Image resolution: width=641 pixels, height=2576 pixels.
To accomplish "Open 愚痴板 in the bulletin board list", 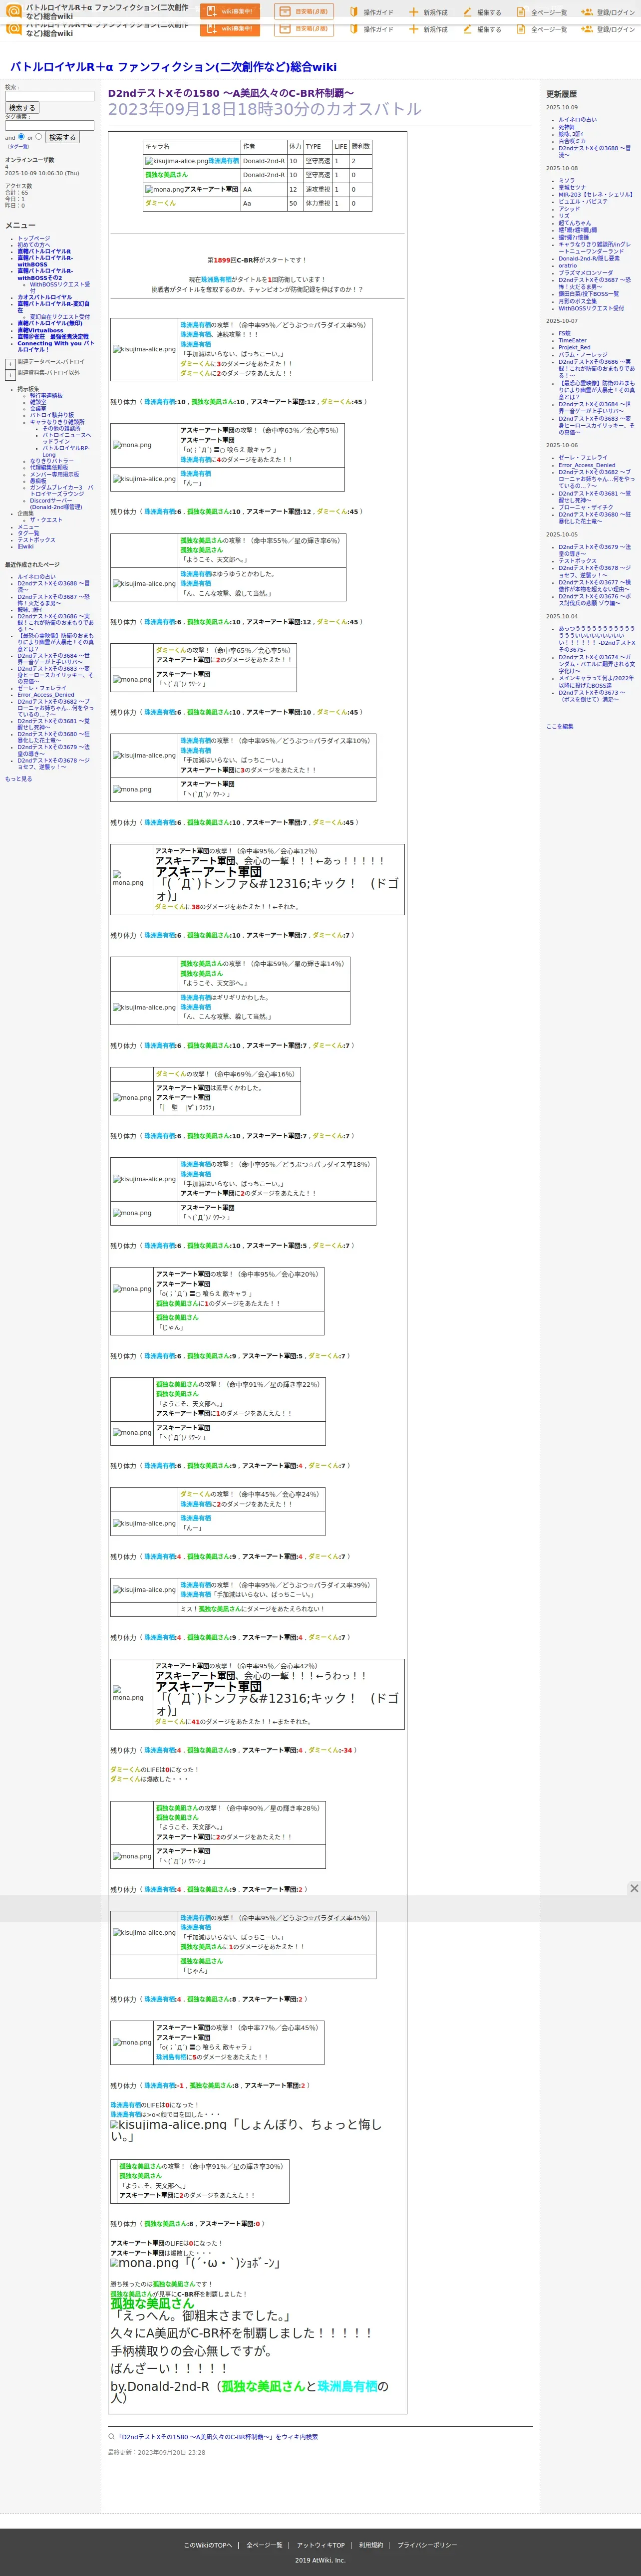I will point(38,480).
